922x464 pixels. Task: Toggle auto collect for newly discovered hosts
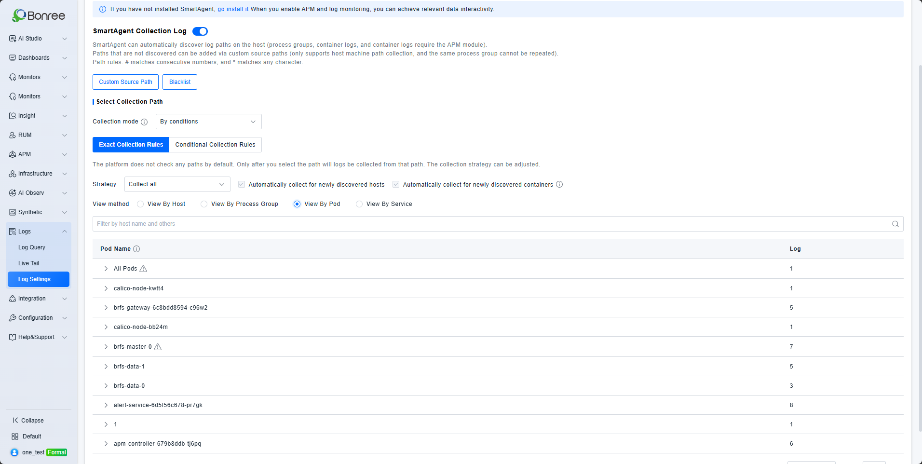[x=242, y=184]
